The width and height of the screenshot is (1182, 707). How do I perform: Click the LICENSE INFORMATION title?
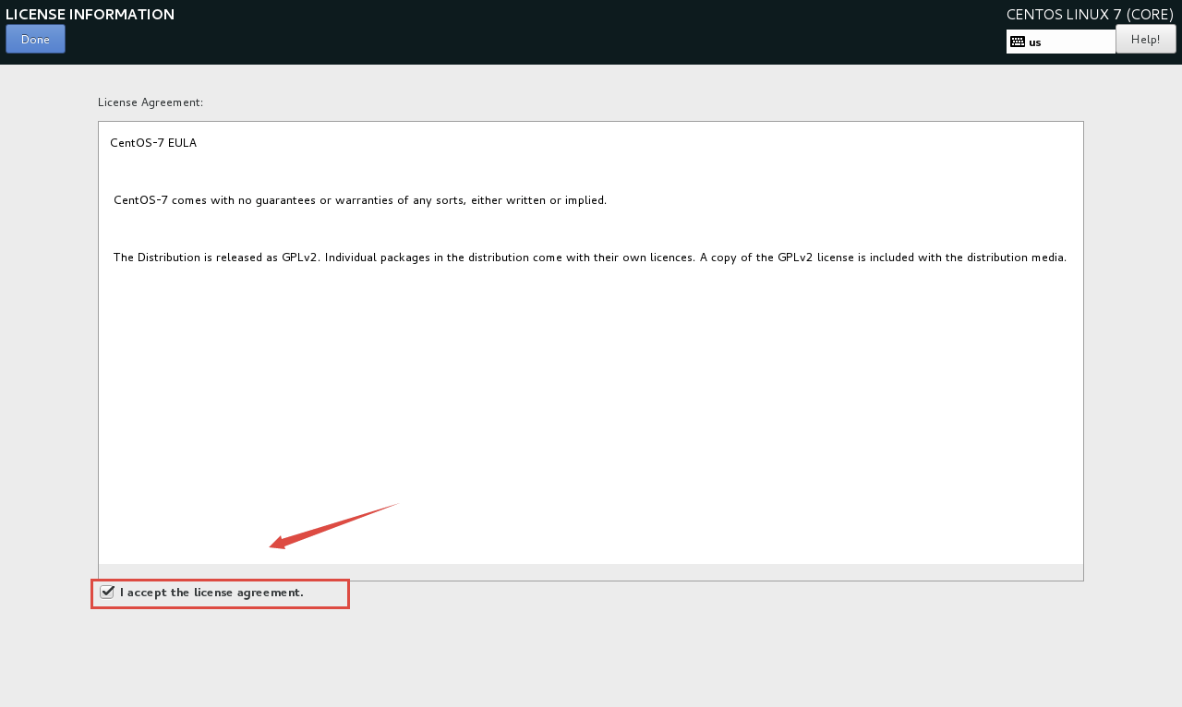point(90,14)
